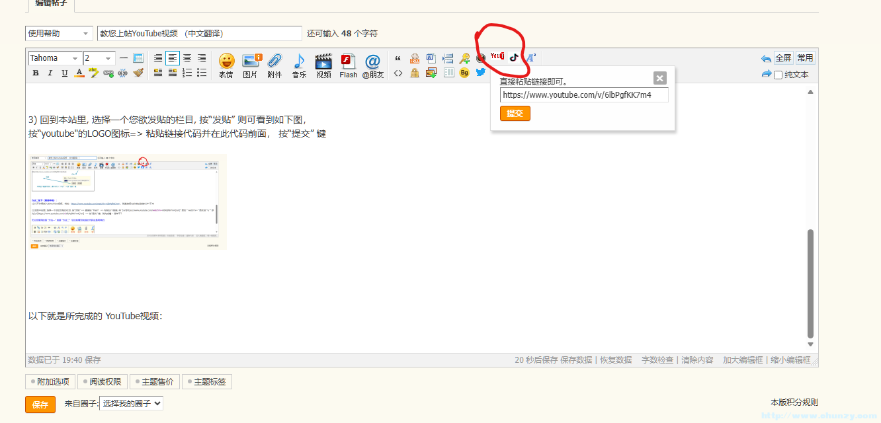Click the Twitter bird sharing icon
881x423 pixels.
coord(480,72)
